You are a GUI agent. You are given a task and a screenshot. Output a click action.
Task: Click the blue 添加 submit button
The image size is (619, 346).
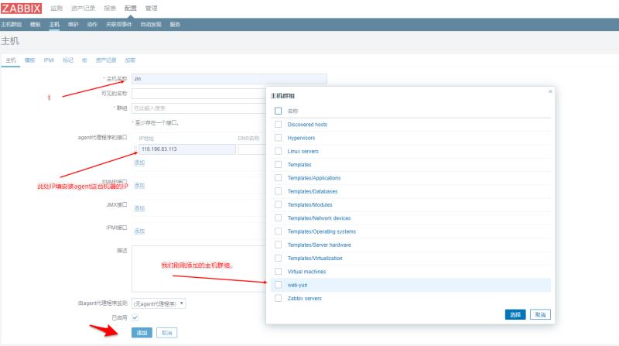[141, 332]
